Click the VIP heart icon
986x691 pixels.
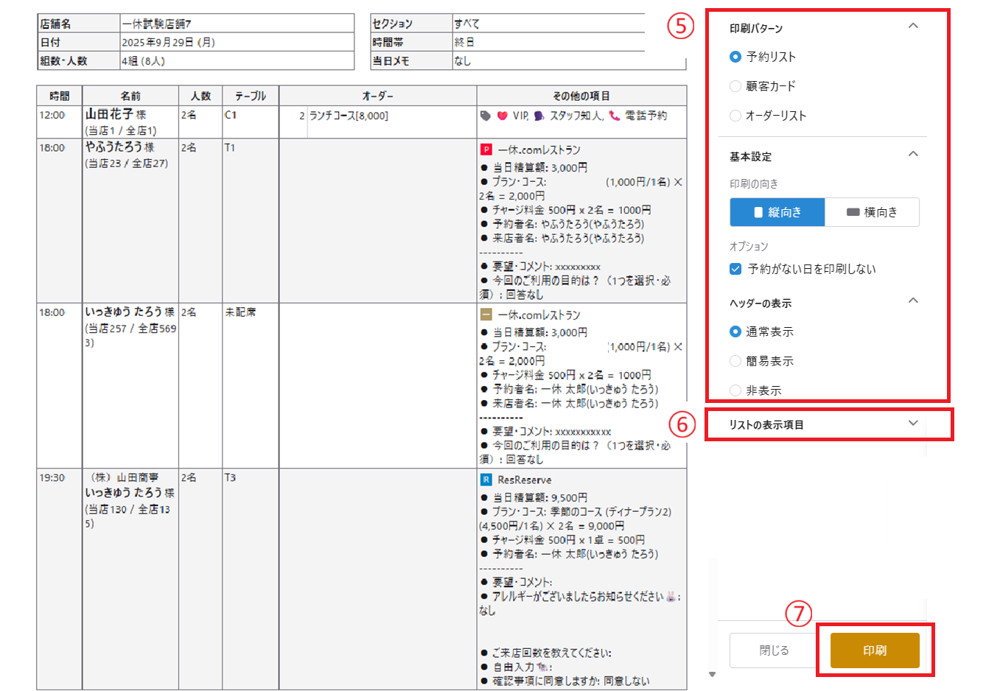click(x=503, y=116)
